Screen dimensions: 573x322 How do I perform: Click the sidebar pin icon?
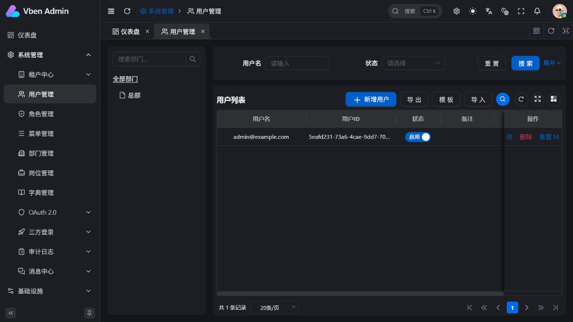pos(89,313)
